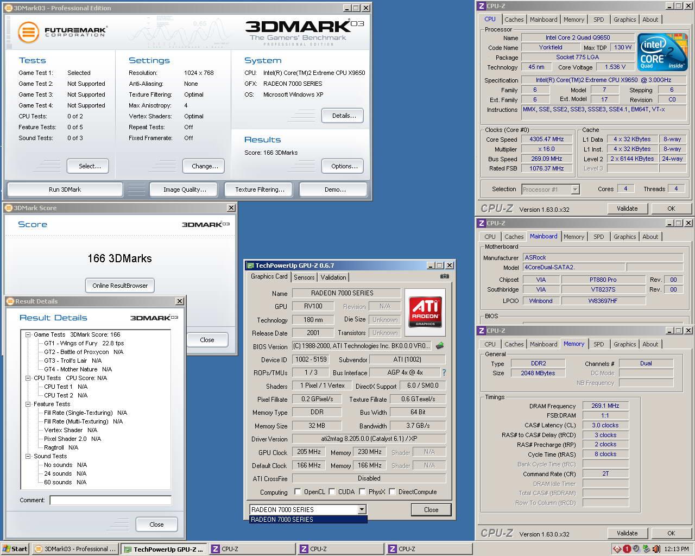The height and width of the screenshot is (556, 695).
Task: Click the Futuremark orange logo
Action: tap(28, 32)
